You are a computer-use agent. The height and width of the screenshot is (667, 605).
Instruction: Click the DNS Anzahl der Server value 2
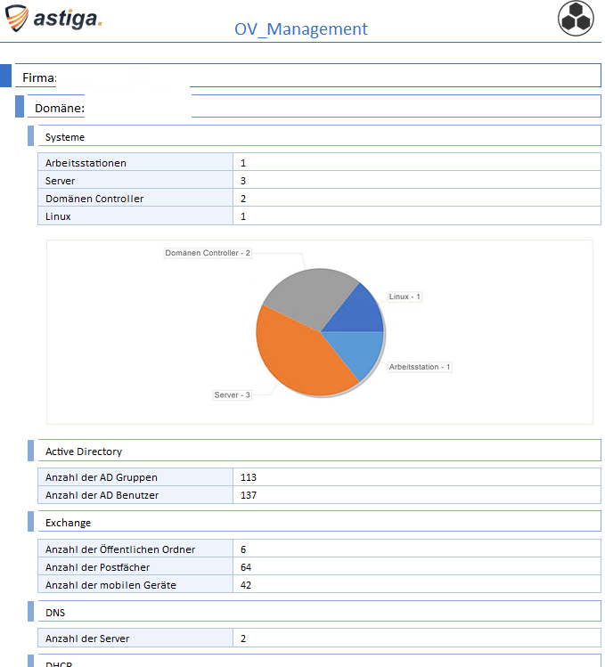[x=243, y=639]
